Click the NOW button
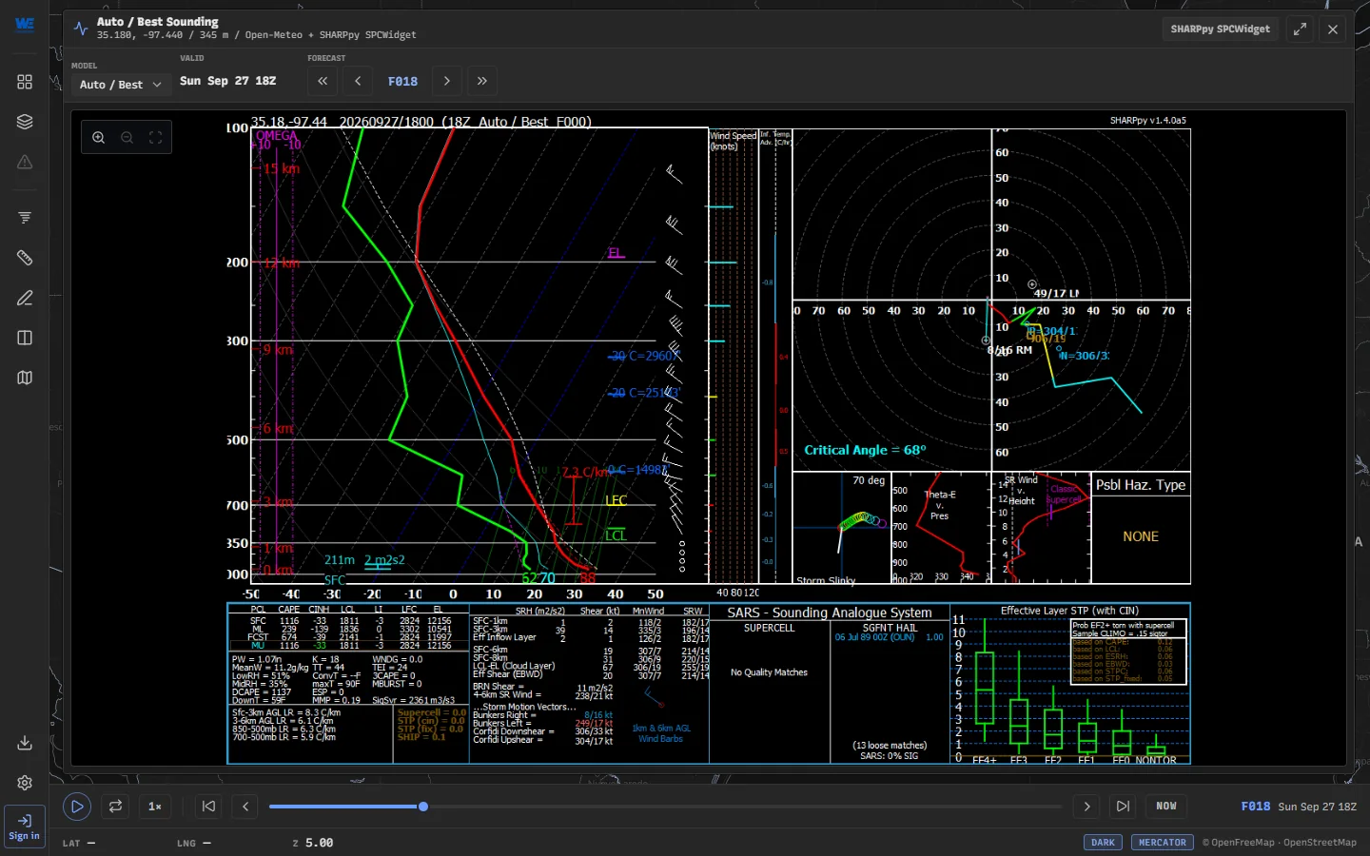 (1166, 807)
